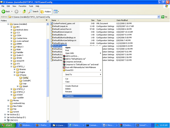Sort files by Date Modified column header

(x=125, y=20)
